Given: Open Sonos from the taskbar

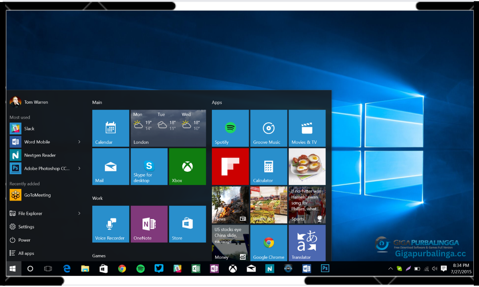Looking at the screenshot, I should (x=288, y=269).
